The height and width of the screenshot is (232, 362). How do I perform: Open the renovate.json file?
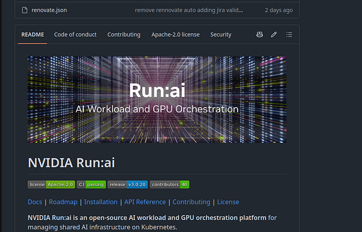(49, 10)
